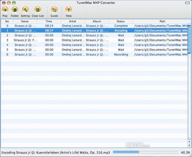
Task: Sort by the Status column header
Action: [121, 21]
